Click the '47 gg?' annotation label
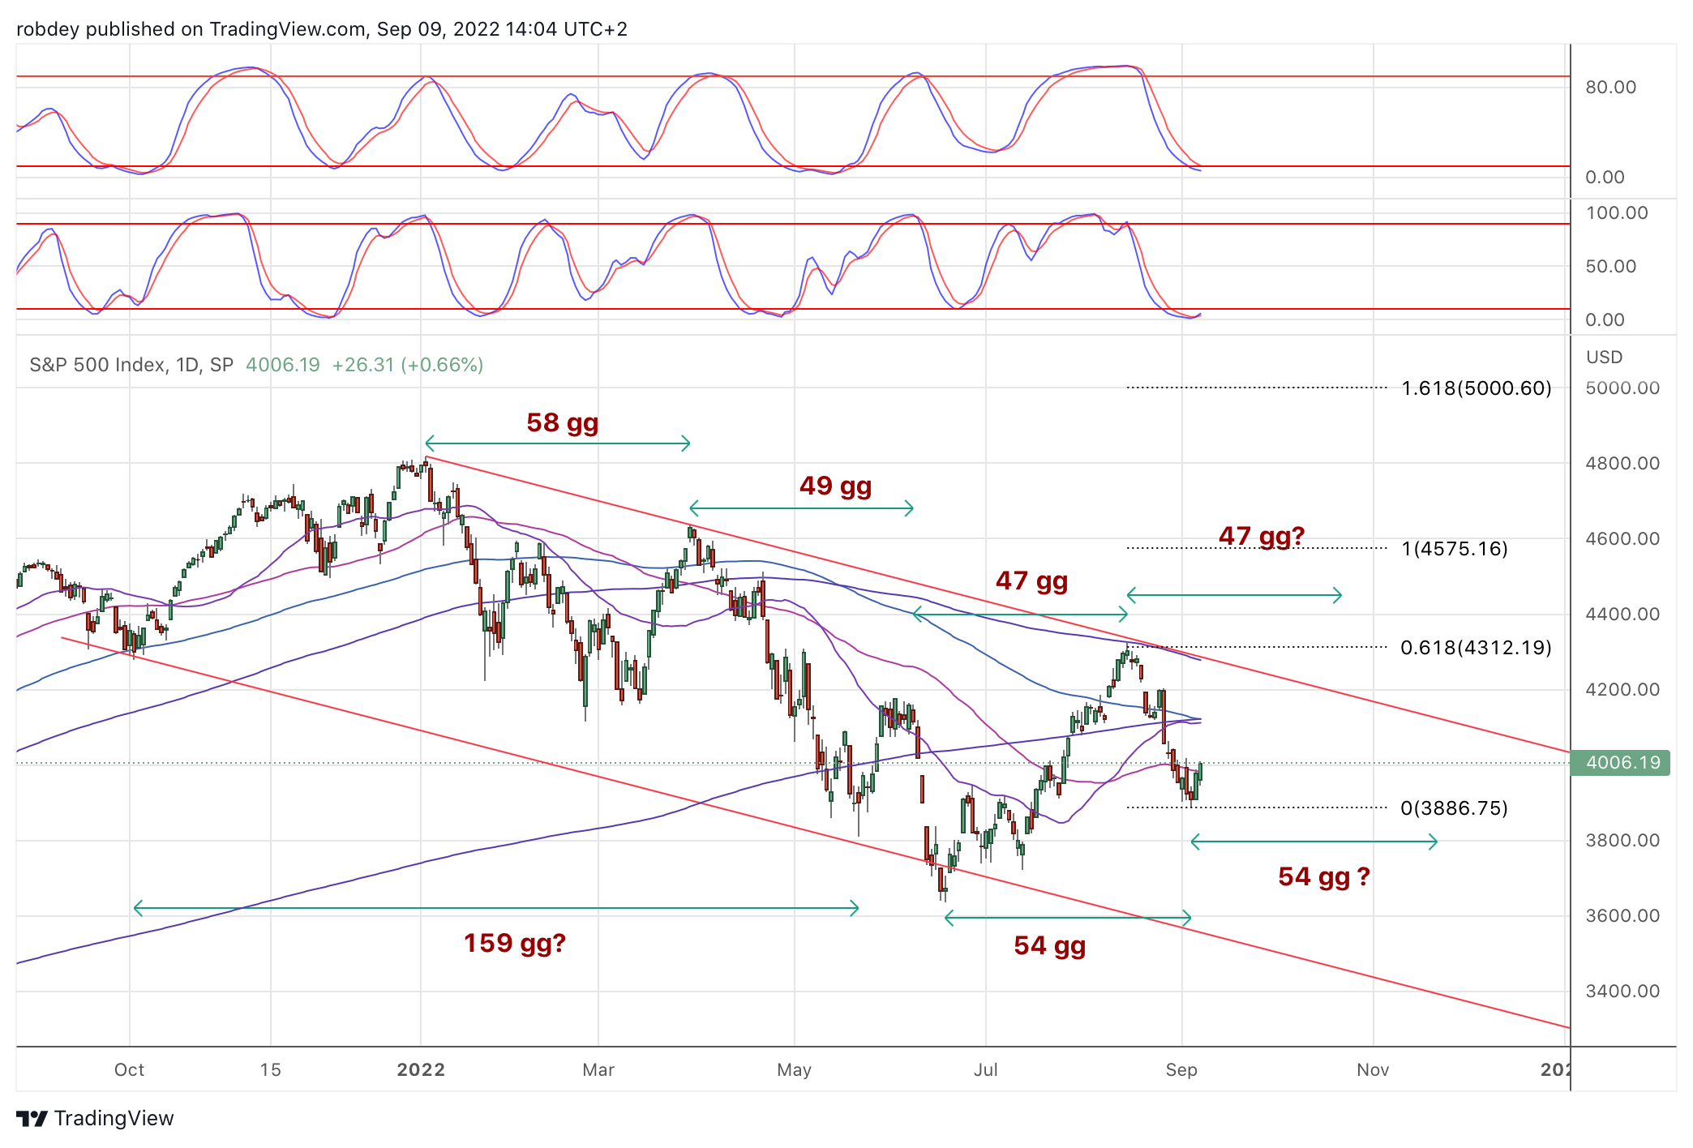 [1262, 536]
